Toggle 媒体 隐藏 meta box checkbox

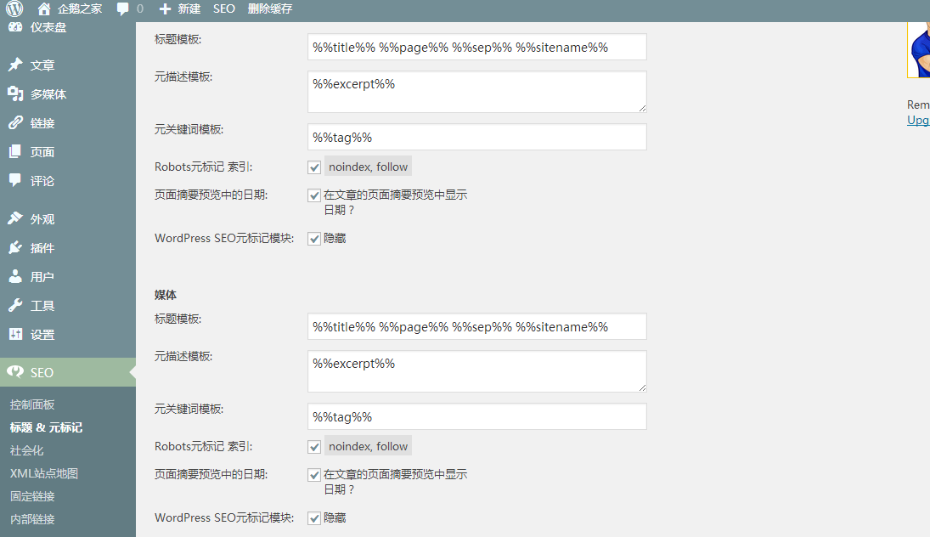click(x=314, y=518)
